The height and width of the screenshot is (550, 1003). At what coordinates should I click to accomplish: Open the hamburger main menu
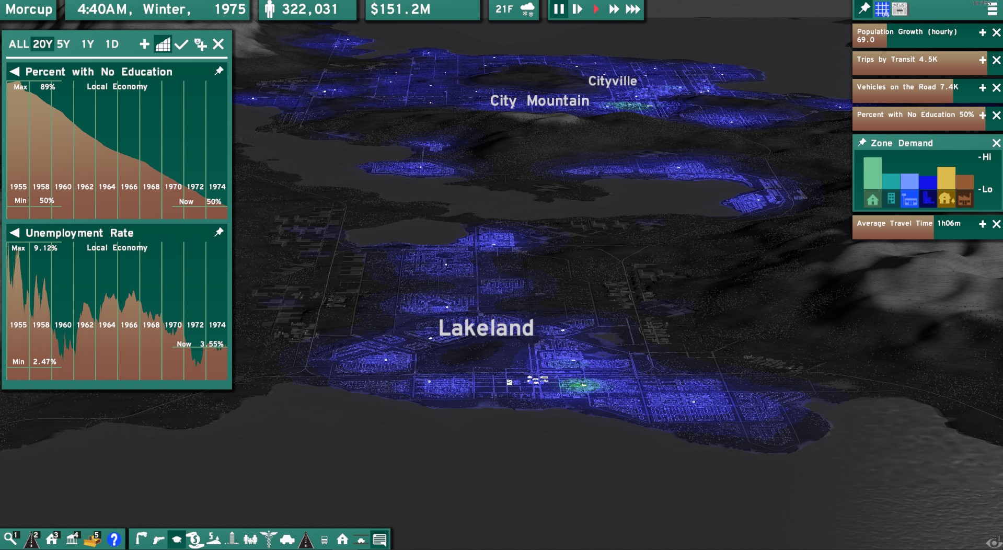tap(992, 9)
